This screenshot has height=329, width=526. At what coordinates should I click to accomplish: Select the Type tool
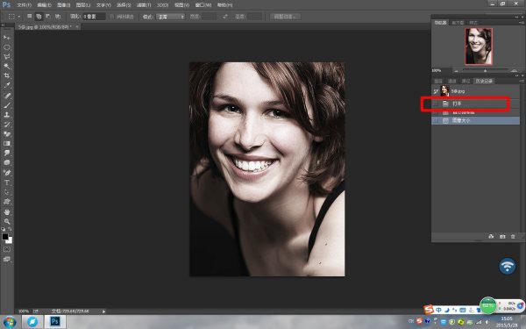click(x=7, y=182)
